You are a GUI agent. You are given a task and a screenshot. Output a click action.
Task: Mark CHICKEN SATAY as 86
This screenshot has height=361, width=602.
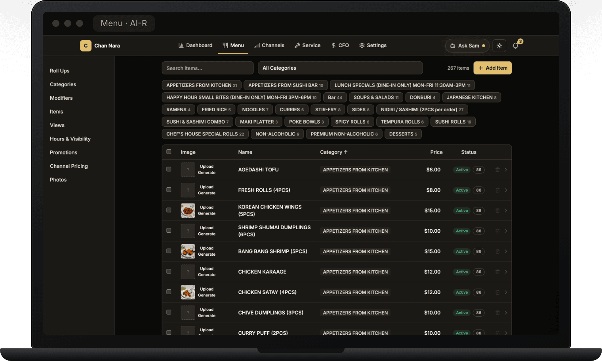[x=479, y=293]
